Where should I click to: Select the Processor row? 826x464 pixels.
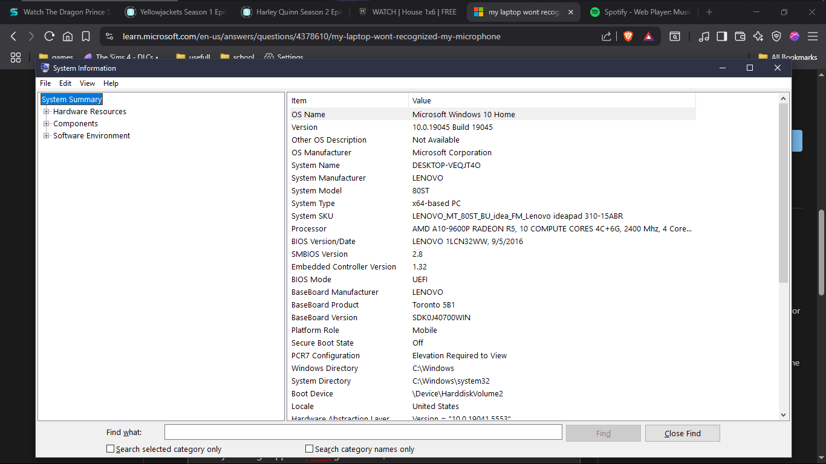click(492, 228)
